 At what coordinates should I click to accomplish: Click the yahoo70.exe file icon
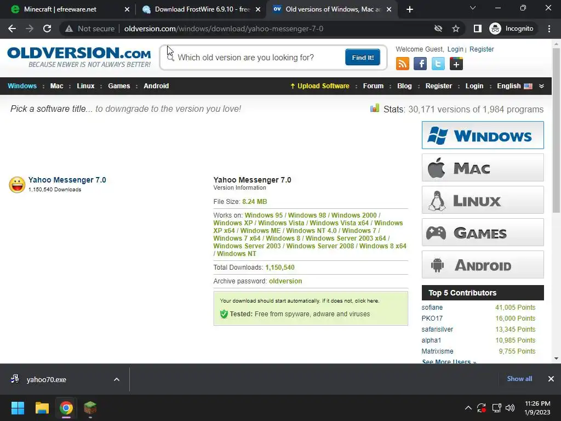15,379
